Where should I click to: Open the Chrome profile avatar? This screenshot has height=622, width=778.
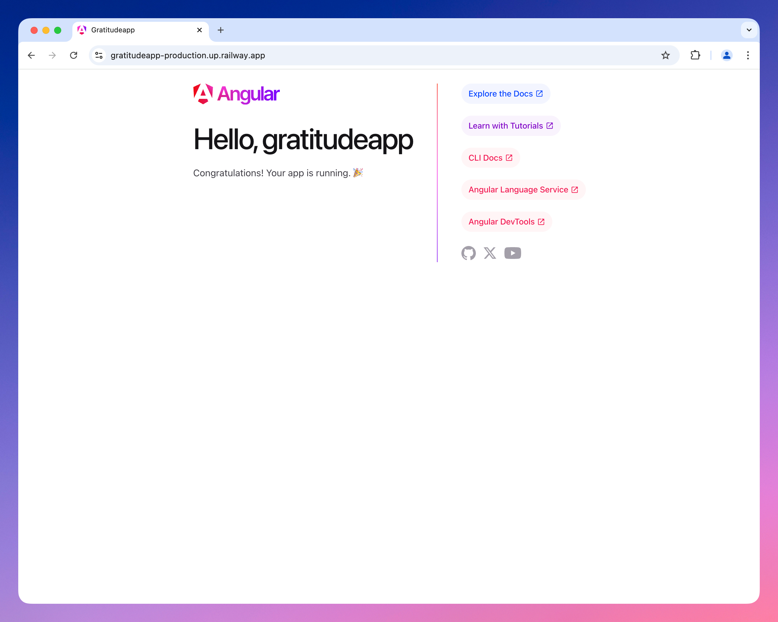(x=727, y=55)
